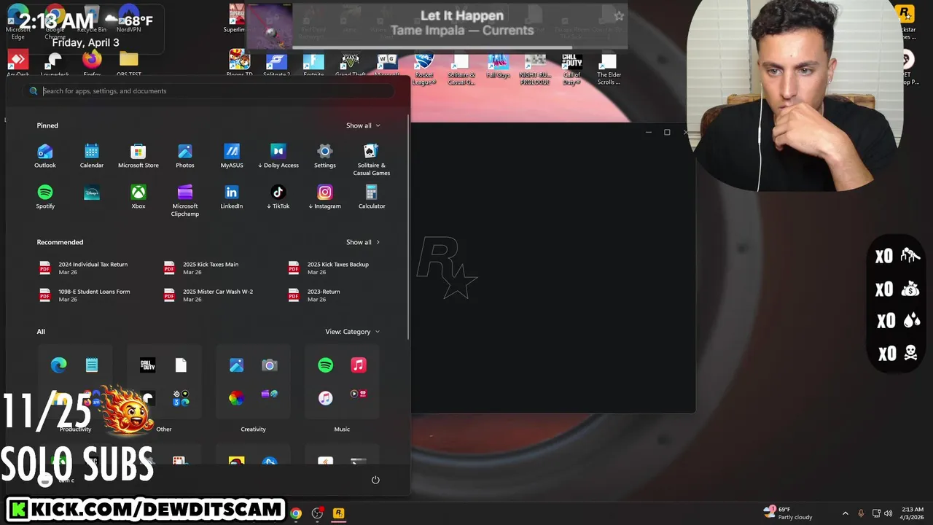Click the user account avatar in Start
933x525 pixels.
(45, 480)
